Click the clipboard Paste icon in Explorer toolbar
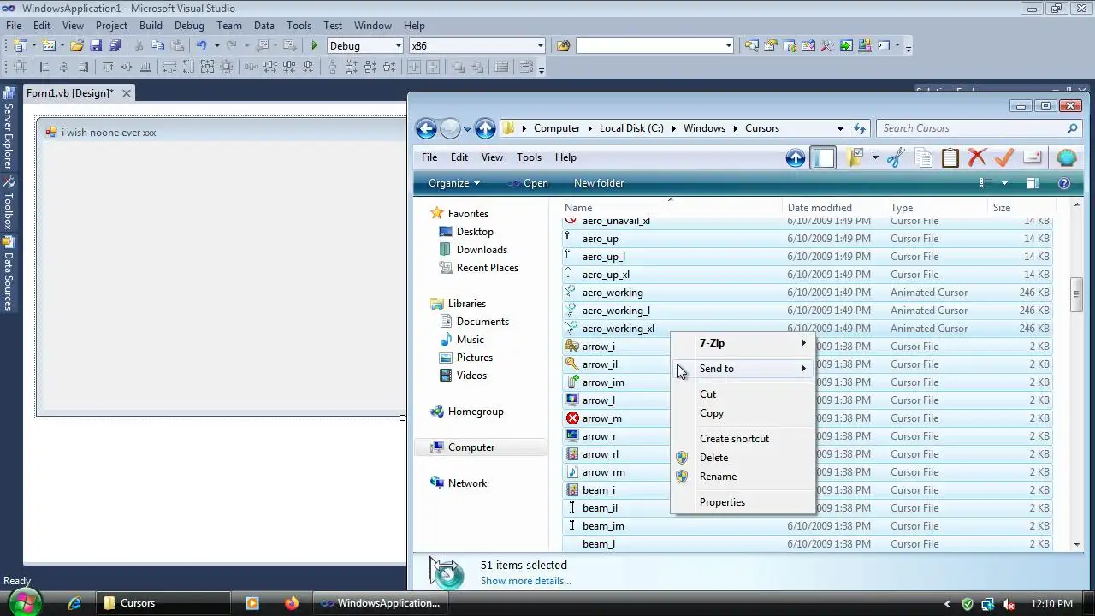The height and width of the screenshot is (616, 1095). pyautogui.click(x=950, y=157)
